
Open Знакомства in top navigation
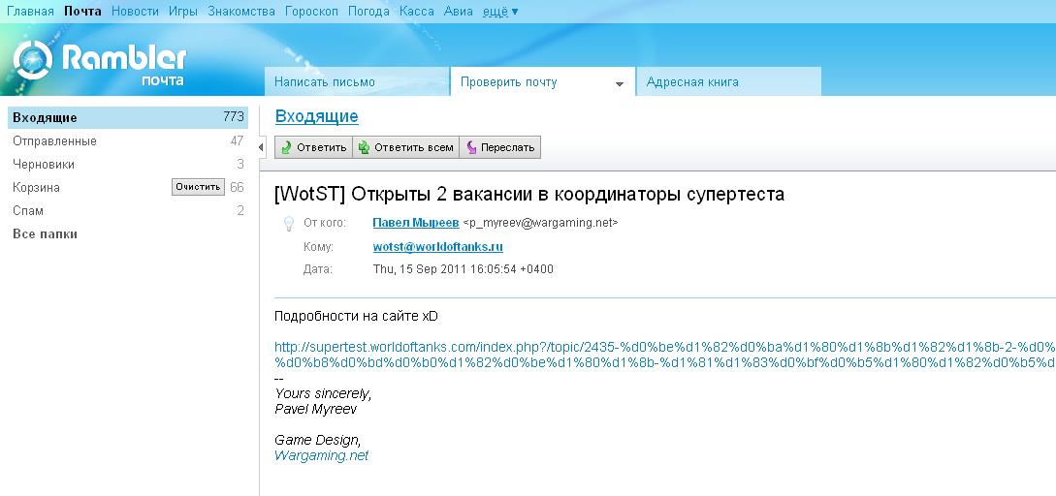[241, 12]
